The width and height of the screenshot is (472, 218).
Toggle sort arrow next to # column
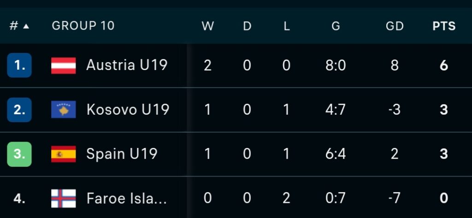[26, 26]
